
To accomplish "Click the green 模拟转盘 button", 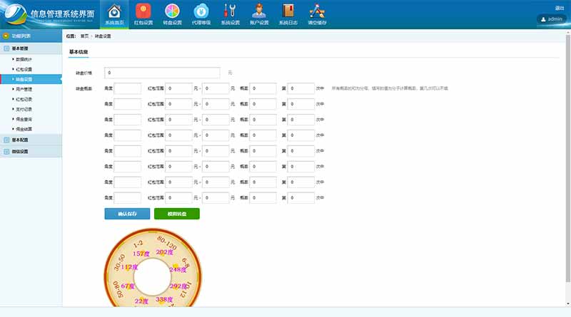I will coord(176,214).
